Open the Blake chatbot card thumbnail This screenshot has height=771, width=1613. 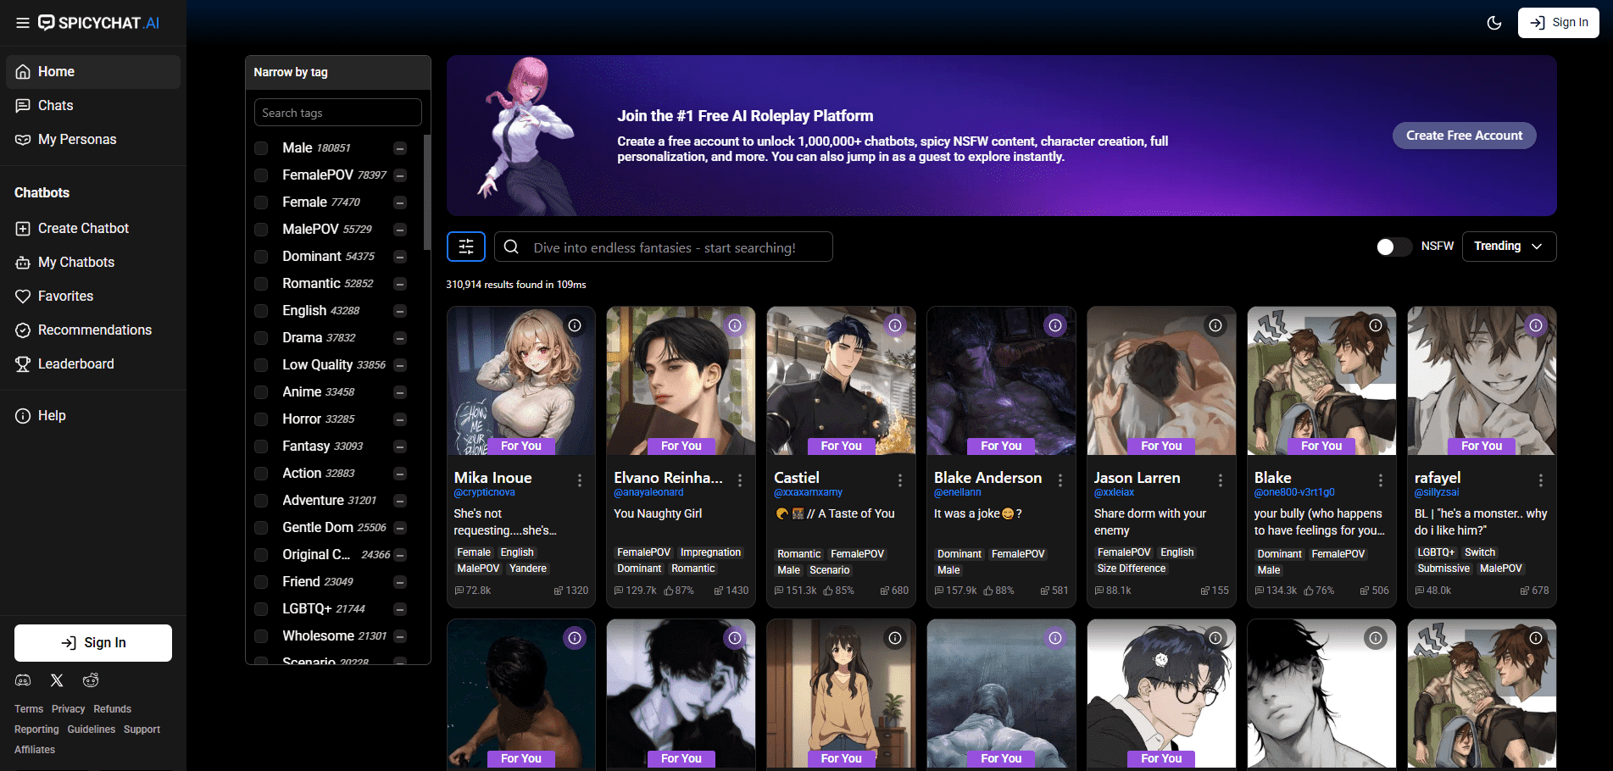[x=1321, y=380]
